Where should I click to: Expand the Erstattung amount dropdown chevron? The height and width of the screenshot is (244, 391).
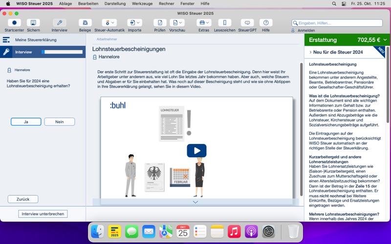click(x=385, y=40)
